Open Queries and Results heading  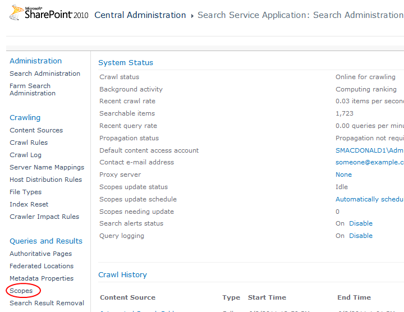click(x=46, y=241)
